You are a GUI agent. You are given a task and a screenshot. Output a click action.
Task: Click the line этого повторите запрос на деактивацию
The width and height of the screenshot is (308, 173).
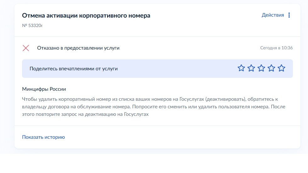pyautogui.click(x=85, y=114)
